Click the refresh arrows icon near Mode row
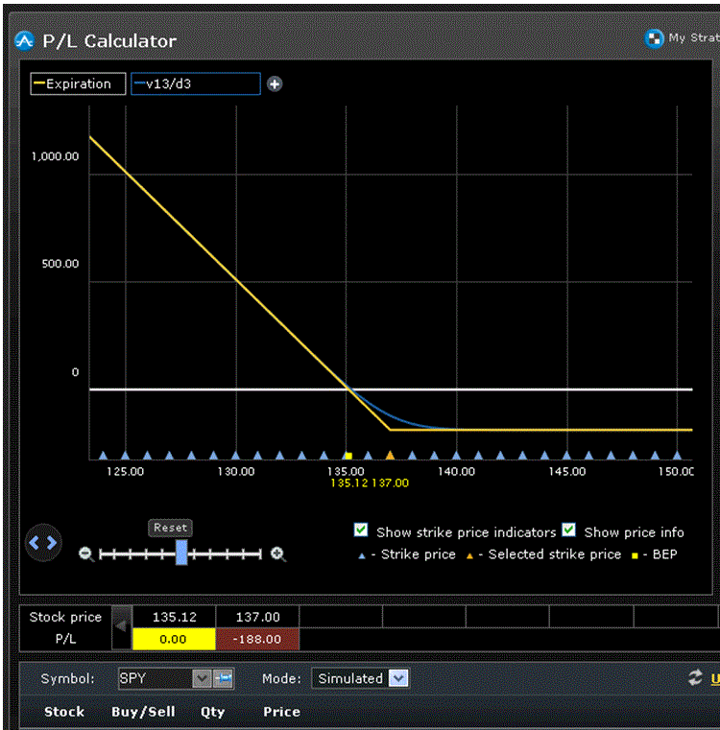This screenshot has width=720, height=730. pyautogui.click(x=695, y=678)
